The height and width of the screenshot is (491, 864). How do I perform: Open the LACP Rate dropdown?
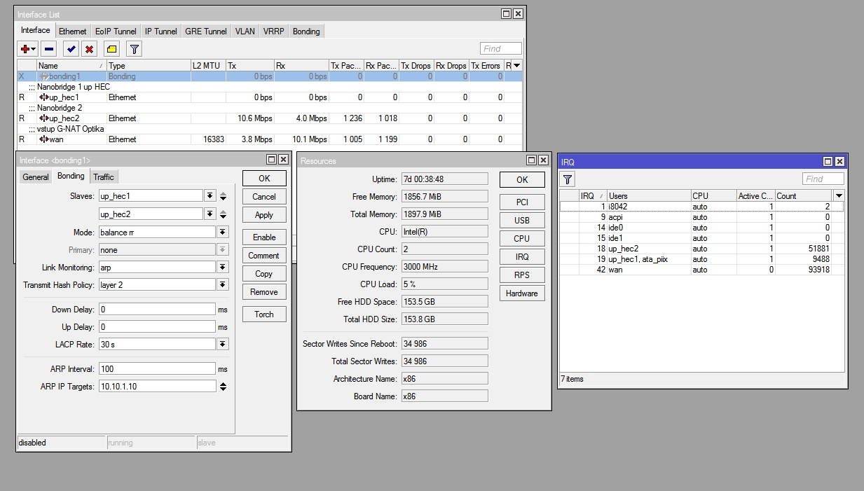(x=222, y=344)
